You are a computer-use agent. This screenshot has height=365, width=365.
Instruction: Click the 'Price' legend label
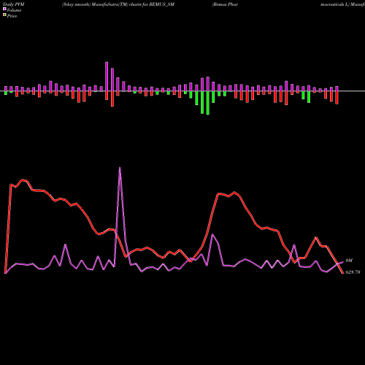coord(12,16)
